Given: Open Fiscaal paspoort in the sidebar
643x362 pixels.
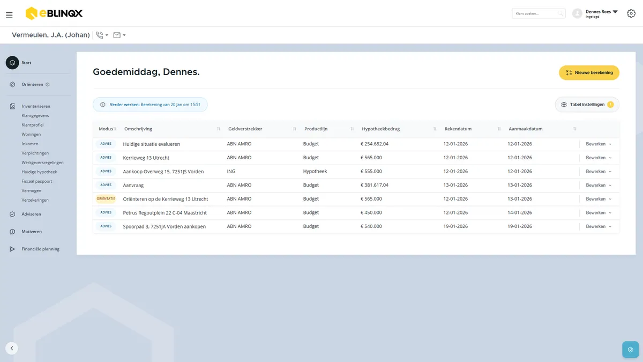Looking at the screenshot, I should pyautogui.click(x=37, y=181).
